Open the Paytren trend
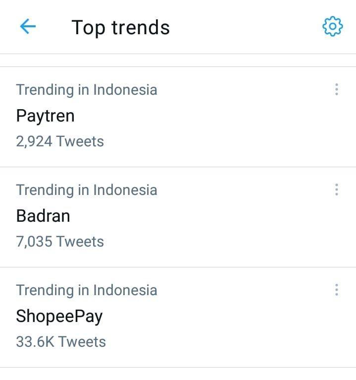This screenshot has width=356, height=380. coord(45,116)
